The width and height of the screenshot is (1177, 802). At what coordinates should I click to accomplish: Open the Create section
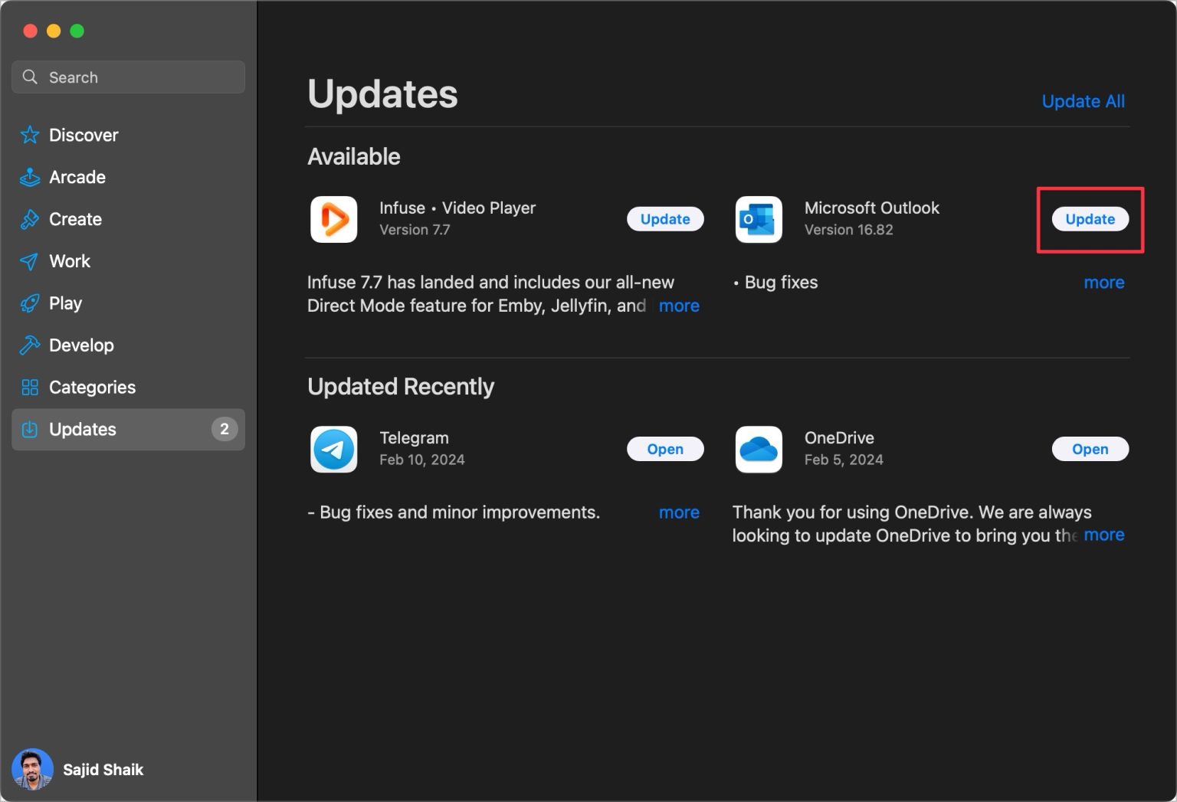74,219
